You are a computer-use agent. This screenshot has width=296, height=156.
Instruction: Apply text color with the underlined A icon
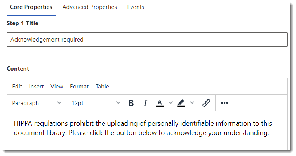(160, 103)
